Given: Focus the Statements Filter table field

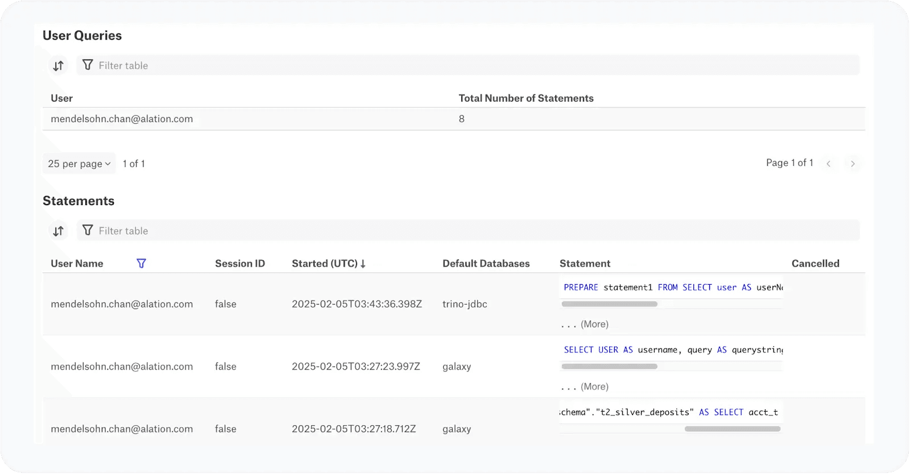Looking at the screenshot, I should (x=468, y=231).
